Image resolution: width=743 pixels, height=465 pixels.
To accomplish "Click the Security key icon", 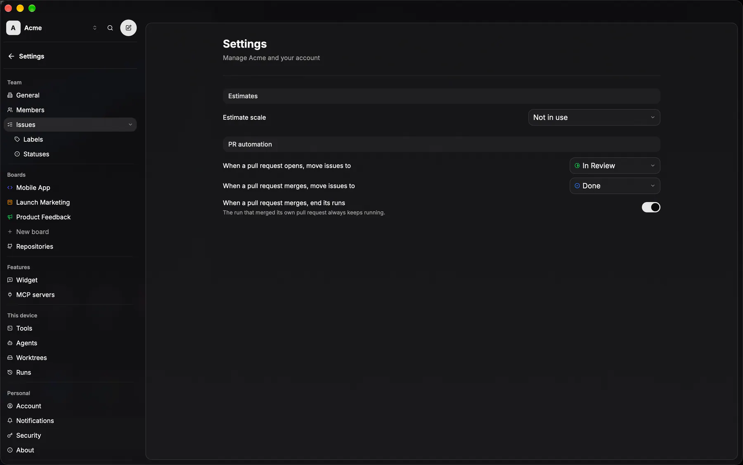I will (x=10, y=435).
